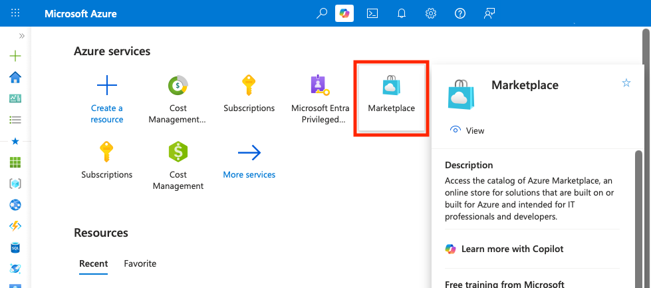Switch to the Favorite resources tab

(140, 263)
